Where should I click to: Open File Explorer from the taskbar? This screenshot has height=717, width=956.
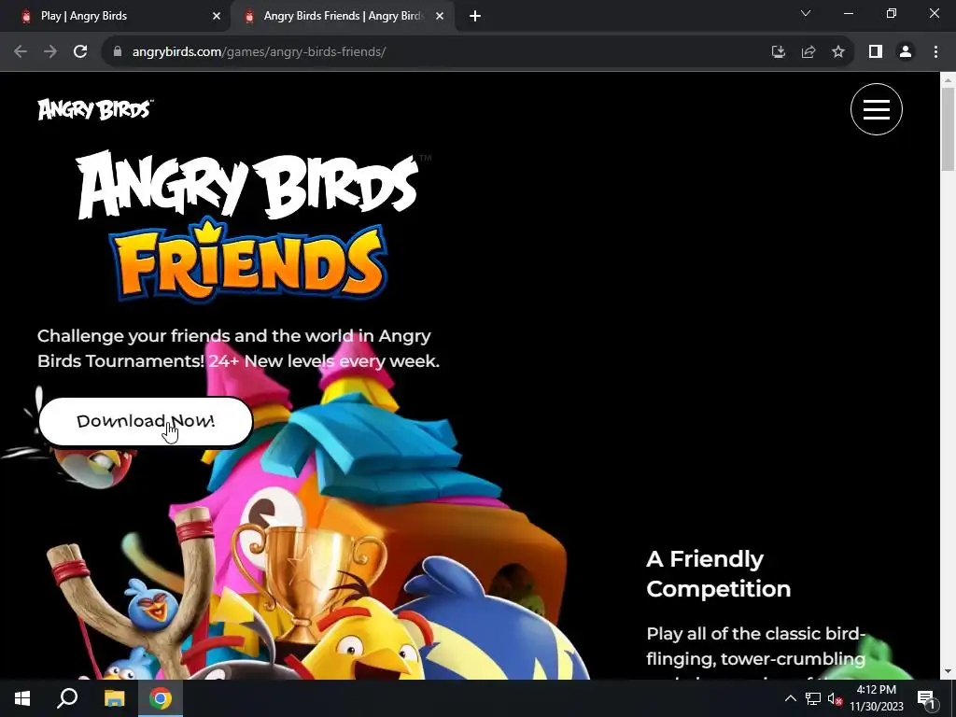(x=114, y=698)
